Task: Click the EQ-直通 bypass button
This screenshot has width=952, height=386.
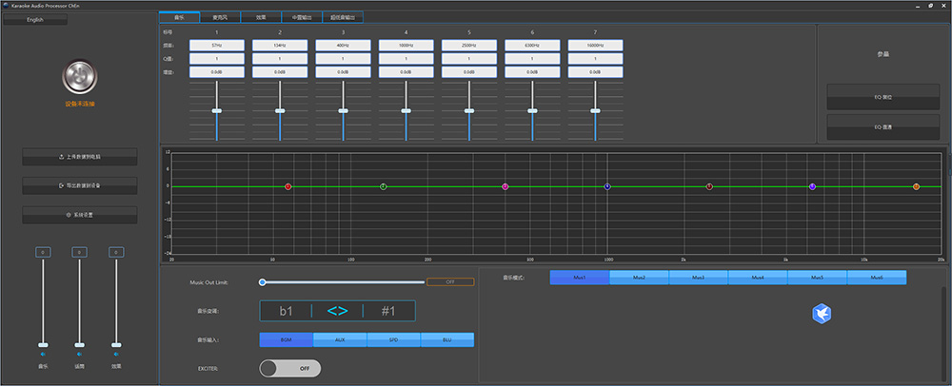Action: click(x=883, y=126)
